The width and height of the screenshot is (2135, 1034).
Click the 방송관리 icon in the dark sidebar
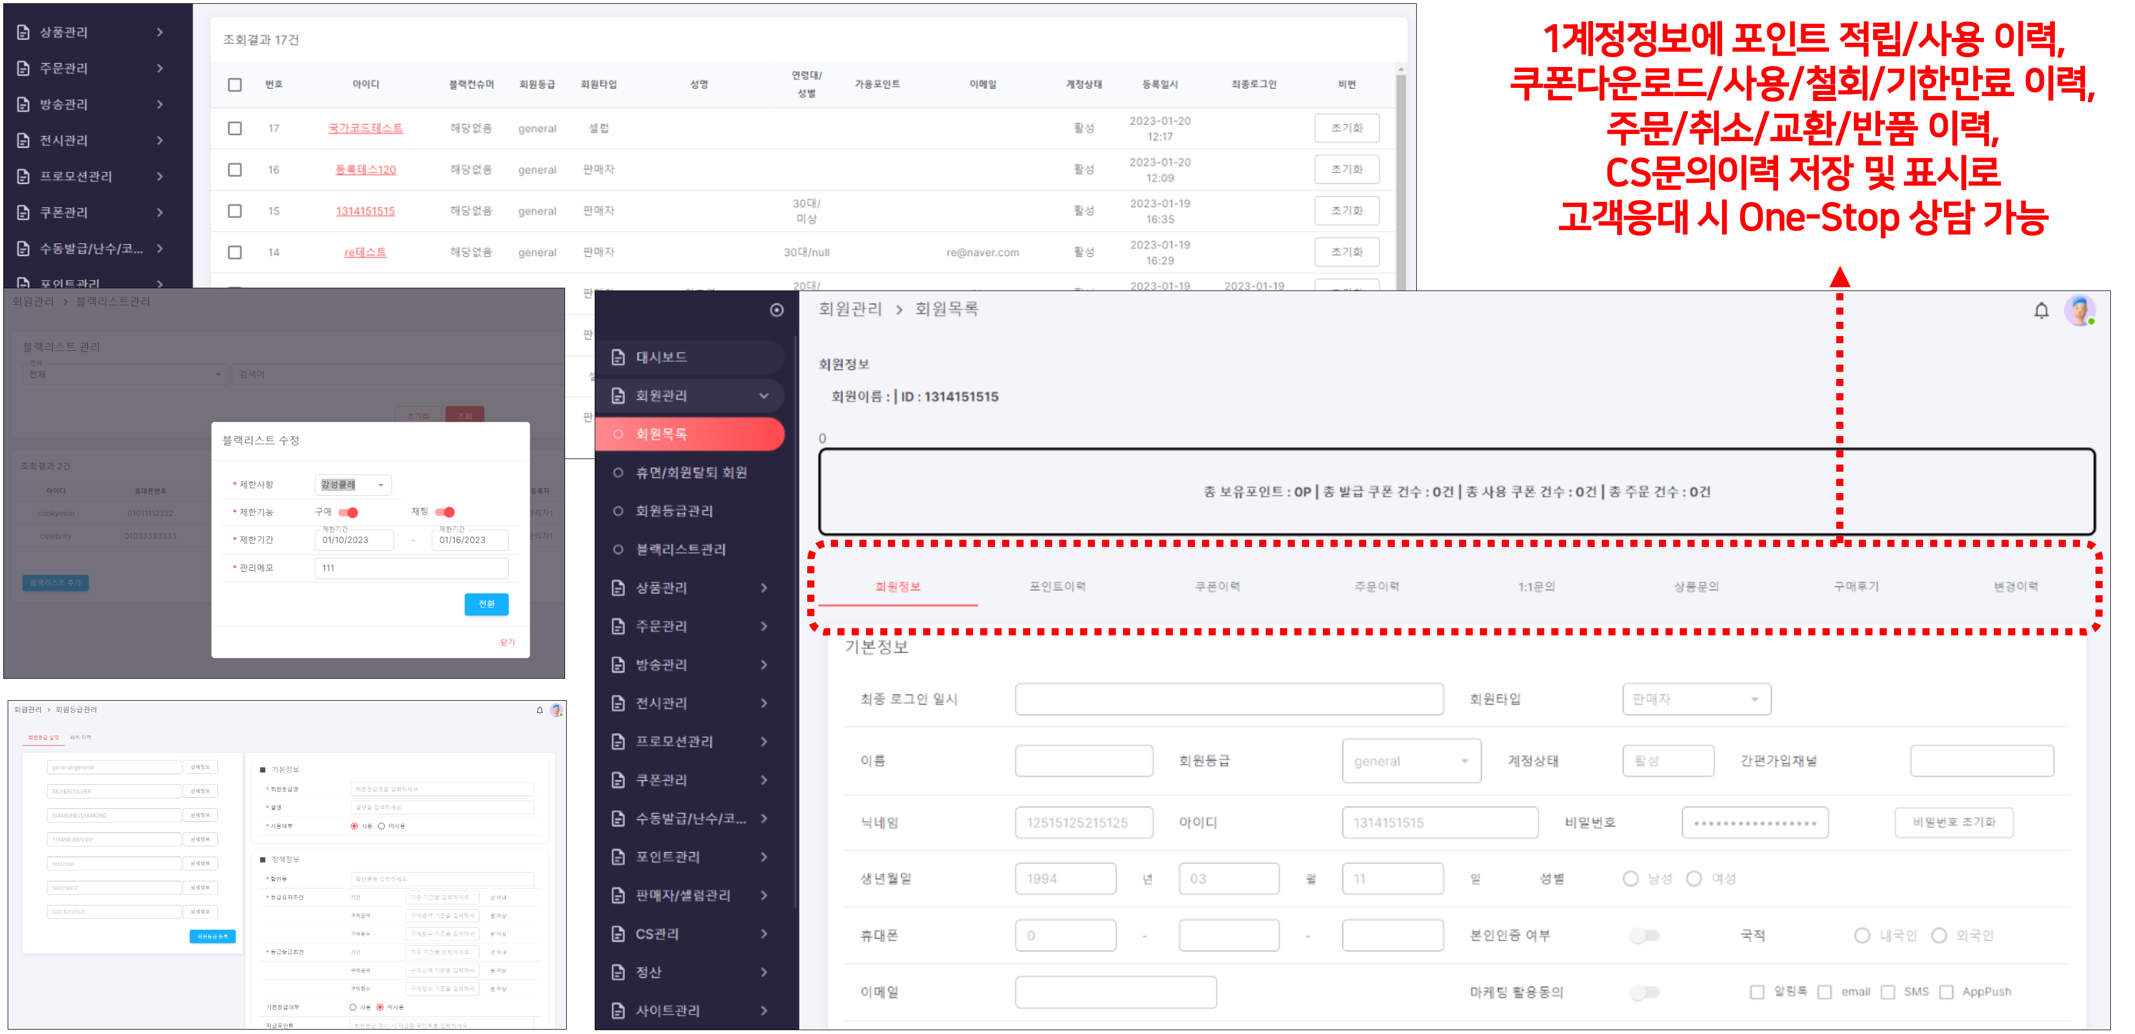click(618, 664)
